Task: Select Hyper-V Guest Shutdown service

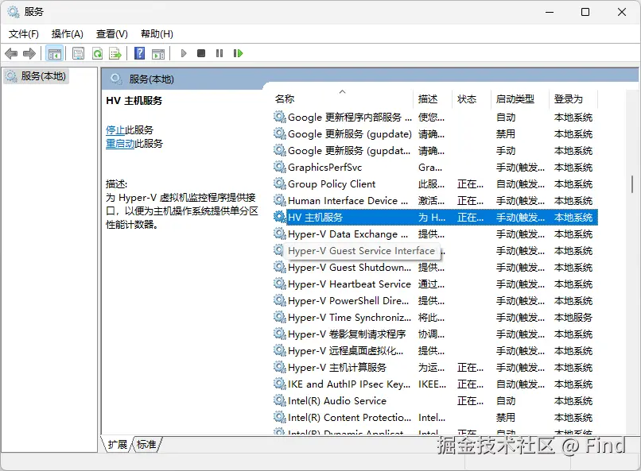Action: pos(435,268)
